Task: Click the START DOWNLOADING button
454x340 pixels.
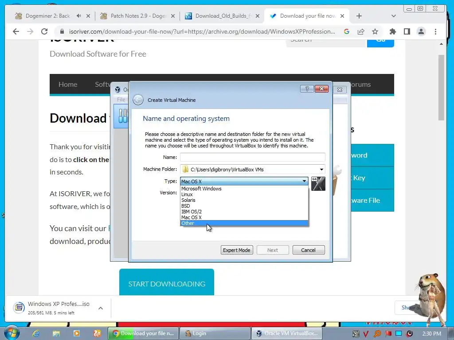Action: 167,282
